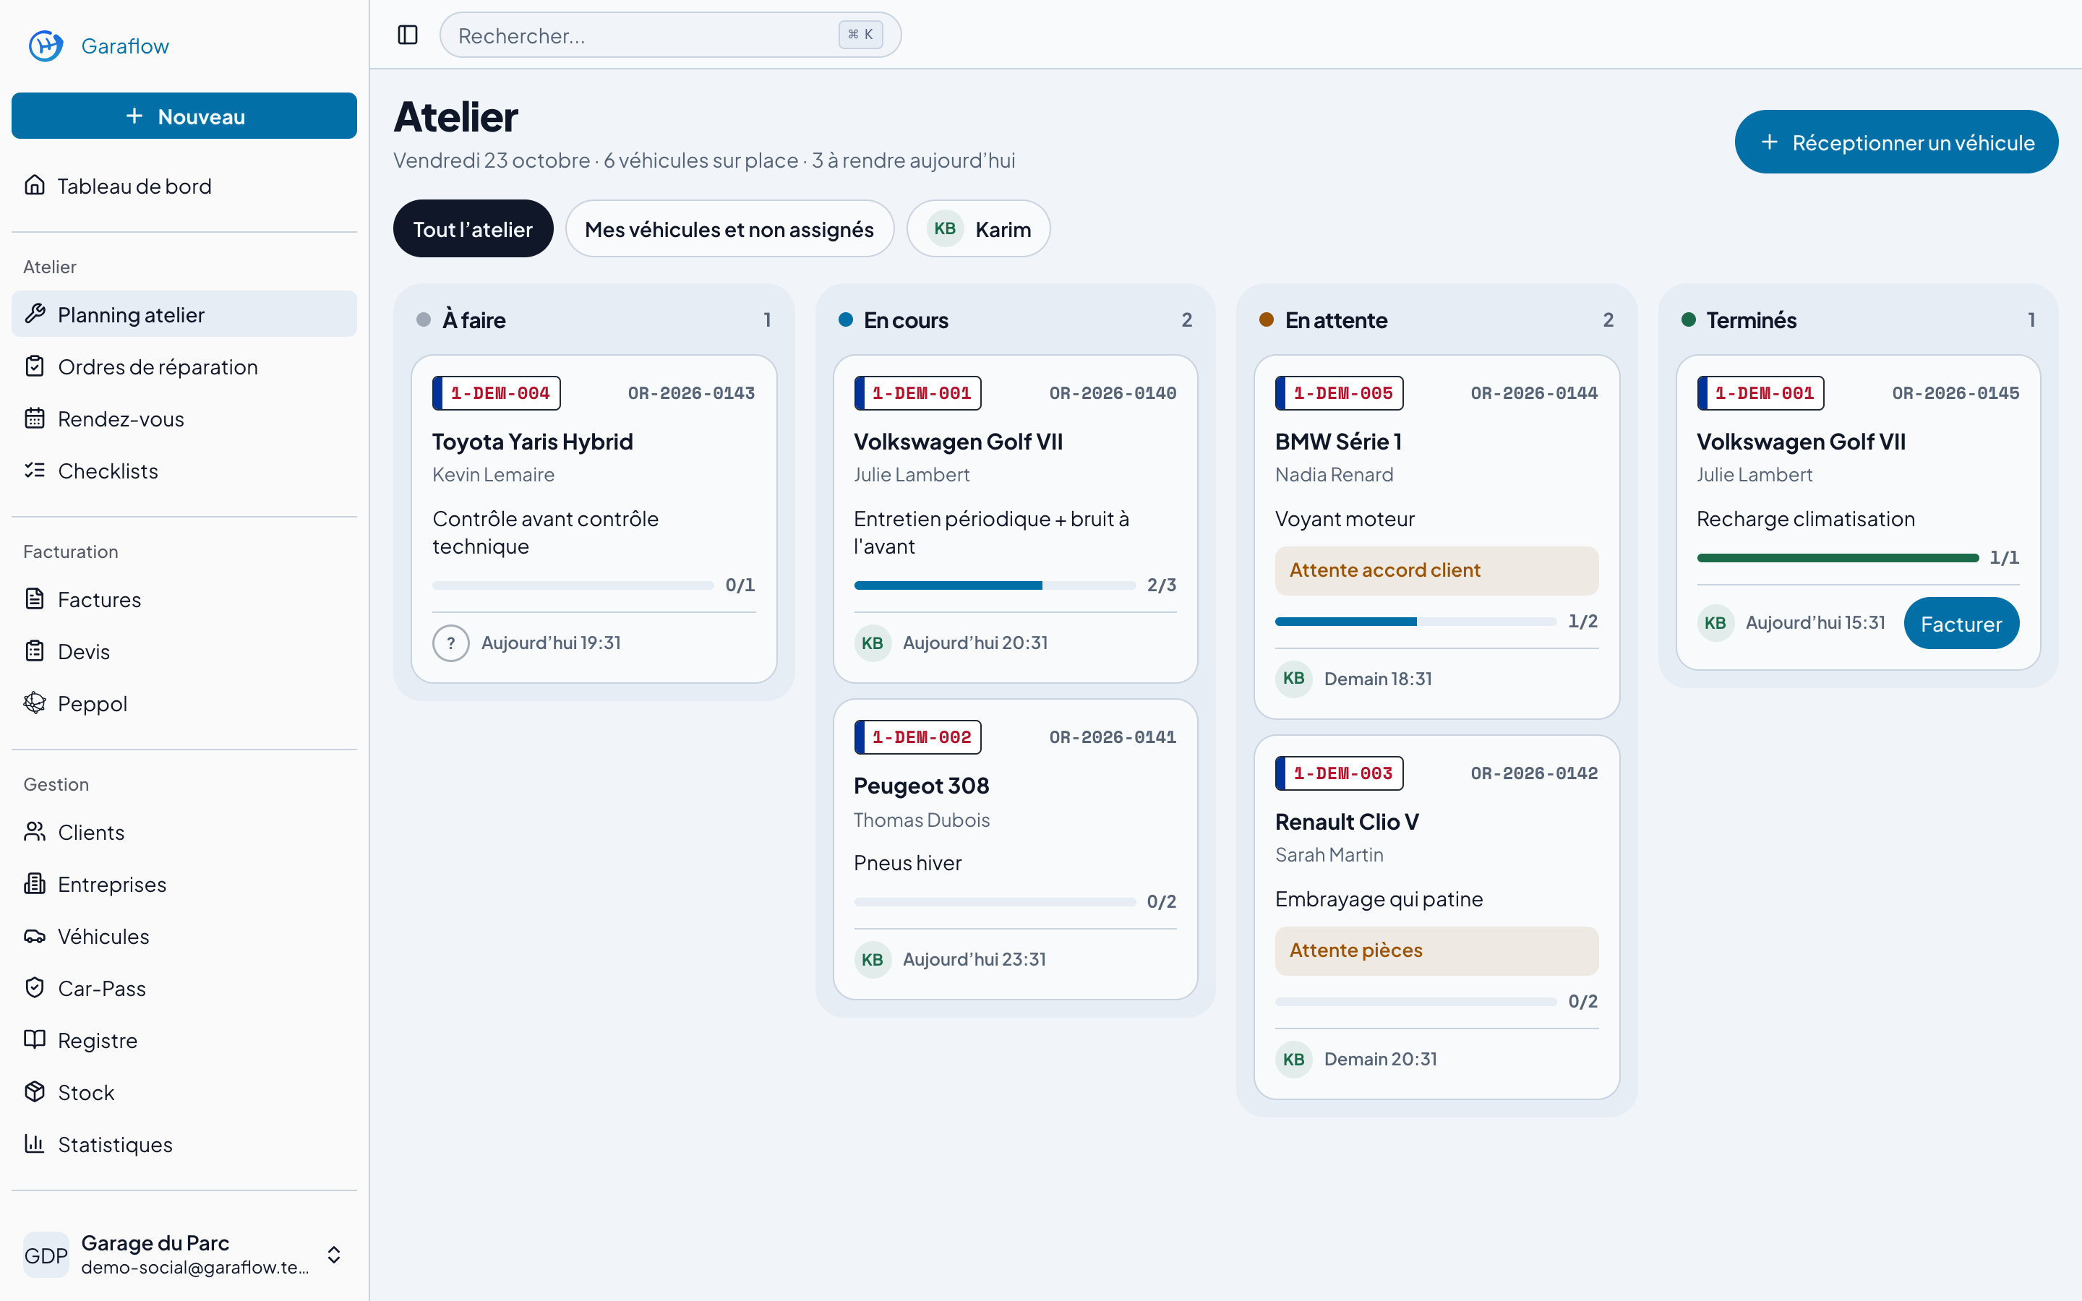2082x1301 pixels.
Task: Click customer name Nadia Renard
Action: (1334, 475)
